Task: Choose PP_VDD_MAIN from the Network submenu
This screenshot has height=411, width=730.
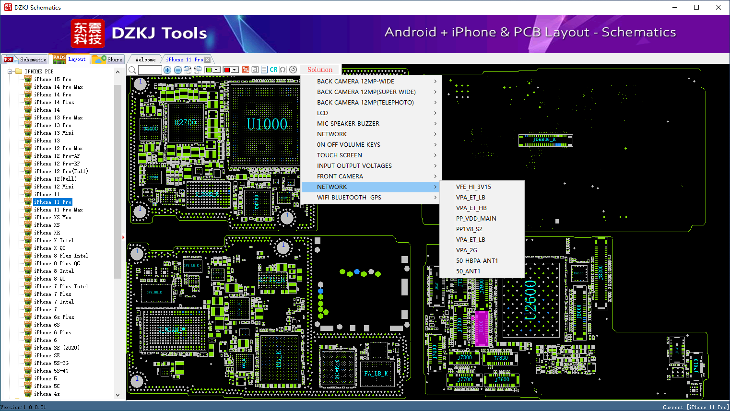Action: pos(482,219)
